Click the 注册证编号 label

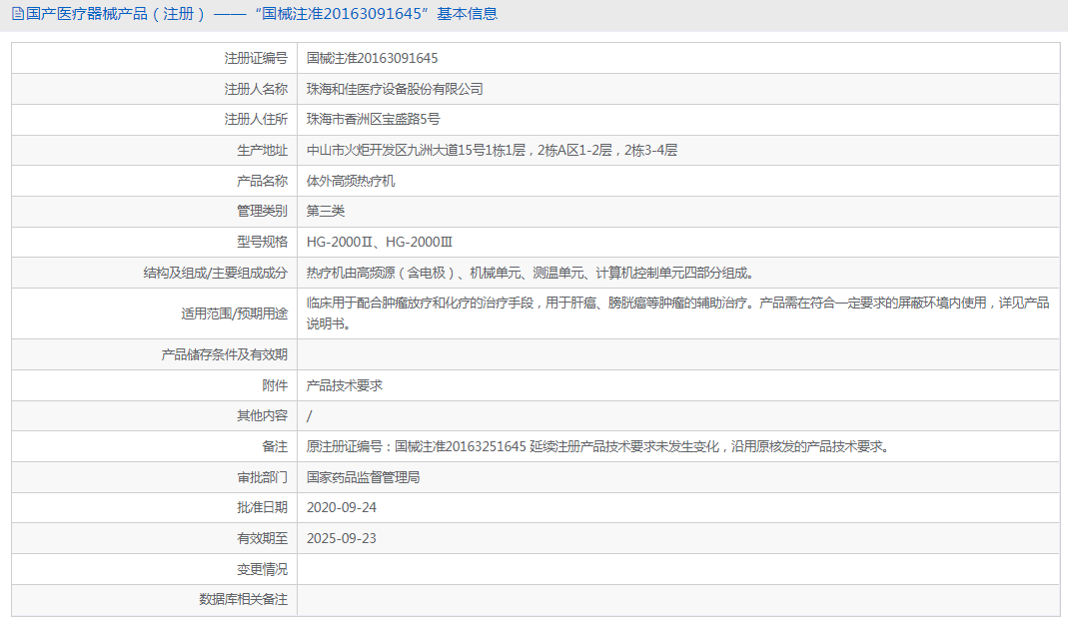256,59
